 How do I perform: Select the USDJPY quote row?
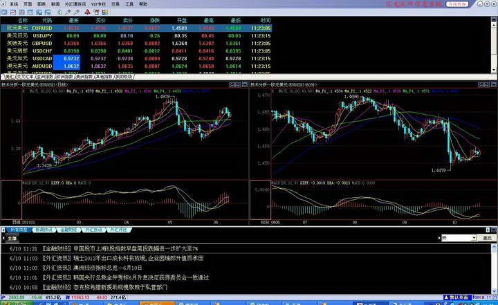[136, 36]
